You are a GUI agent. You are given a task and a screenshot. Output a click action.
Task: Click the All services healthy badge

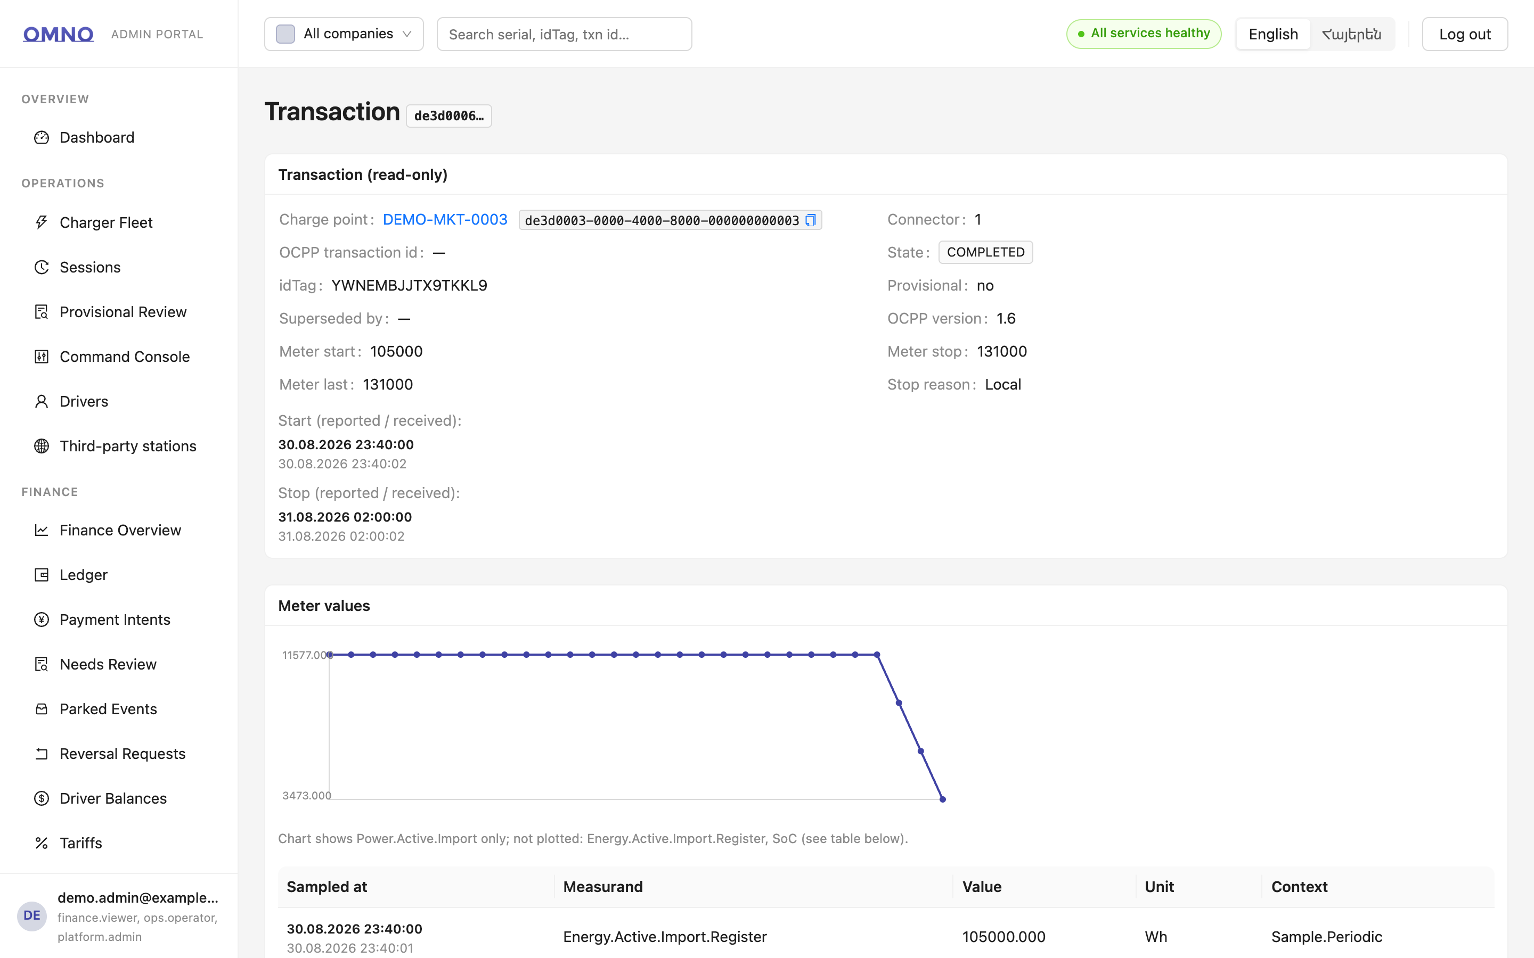point(1144,34)
